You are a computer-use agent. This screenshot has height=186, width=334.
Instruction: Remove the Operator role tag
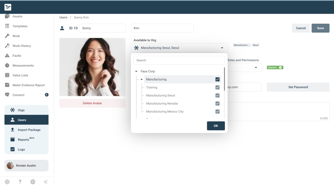(x=280, y=67)
